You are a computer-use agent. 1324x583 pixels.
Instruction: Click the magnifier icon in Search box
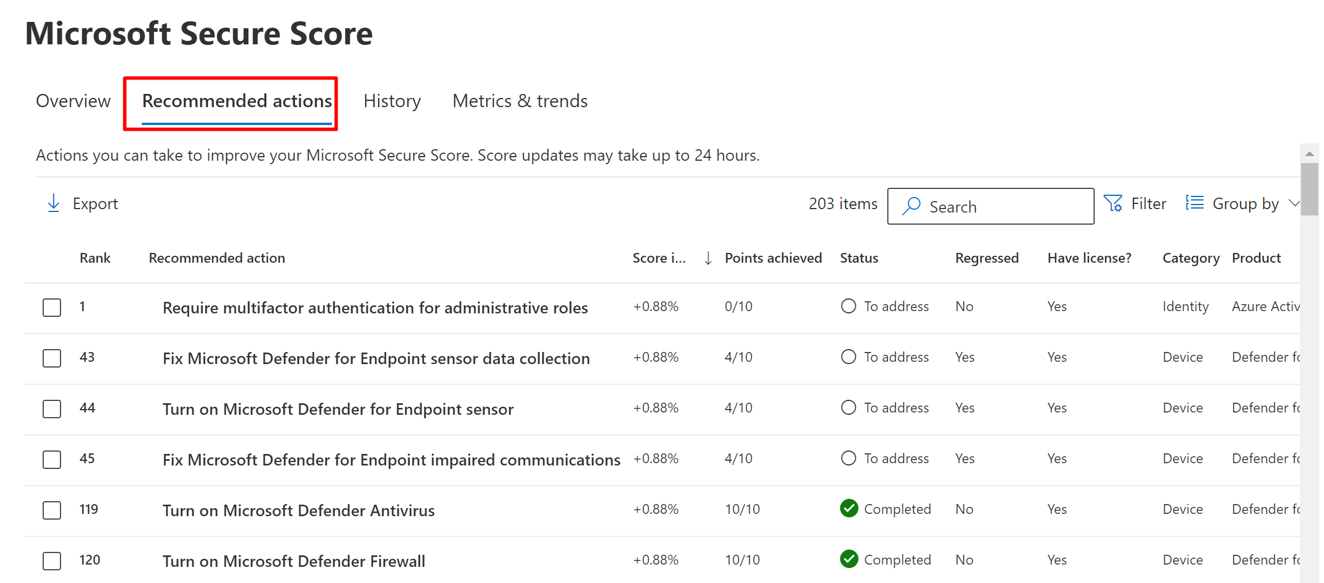coord(911,206)
